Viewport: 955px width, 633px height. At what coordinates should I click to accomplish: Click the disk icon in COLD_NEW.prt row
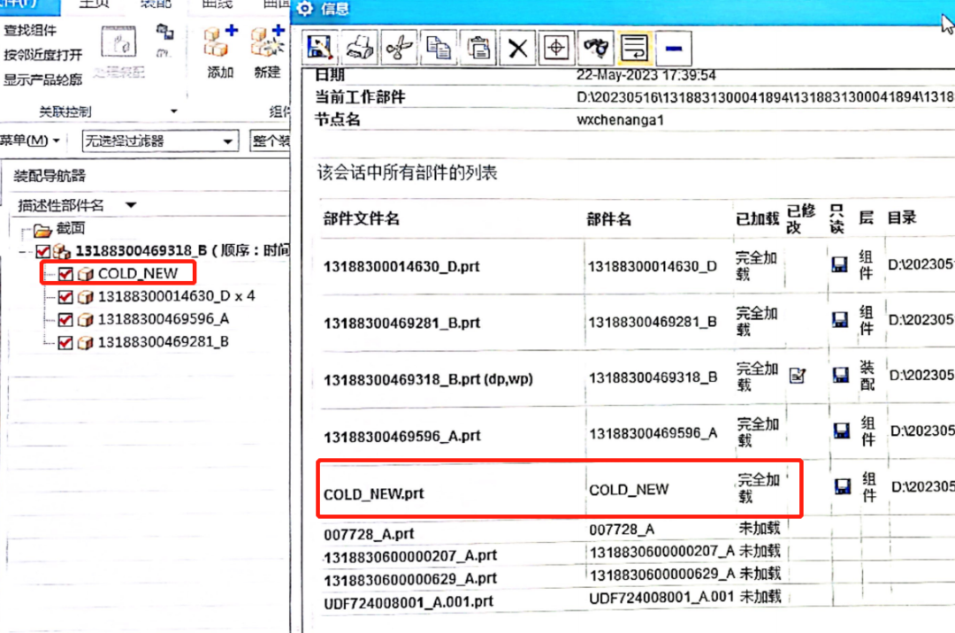843,485
